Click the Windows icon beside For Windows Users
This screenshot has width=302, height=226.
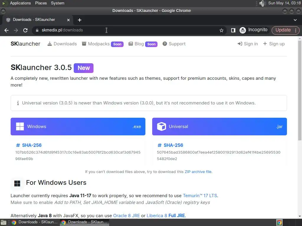coord(17,183)
